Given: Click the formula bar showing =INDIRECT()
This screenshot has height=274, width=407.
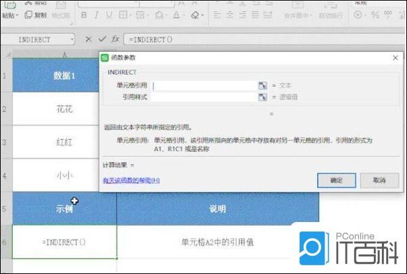Looking at the screenshot, I should point(265,40).
